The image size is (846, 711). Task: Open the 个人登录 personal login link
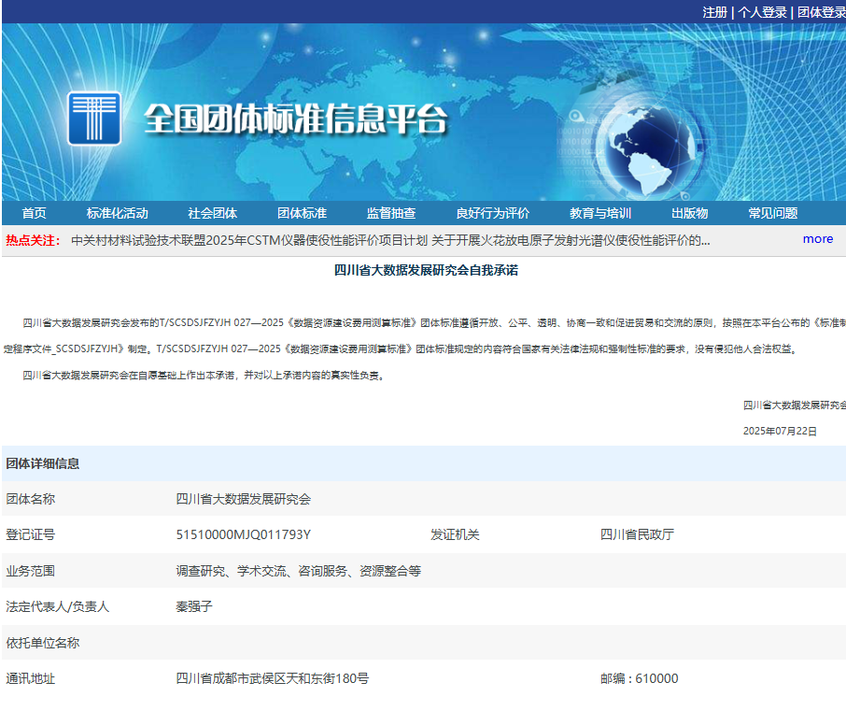tap(762, 12)
